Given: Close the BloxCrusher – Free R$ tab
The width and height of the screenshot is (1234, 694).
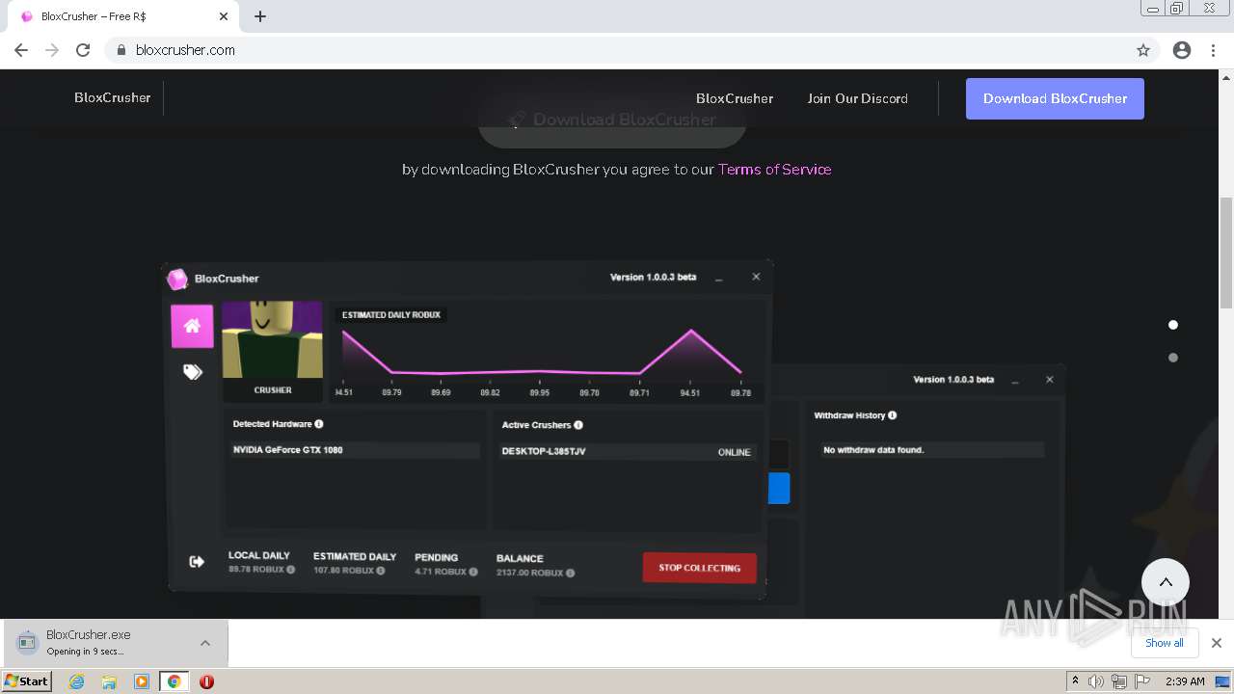Looking at the screenshot, I should (x=224, y=16).
